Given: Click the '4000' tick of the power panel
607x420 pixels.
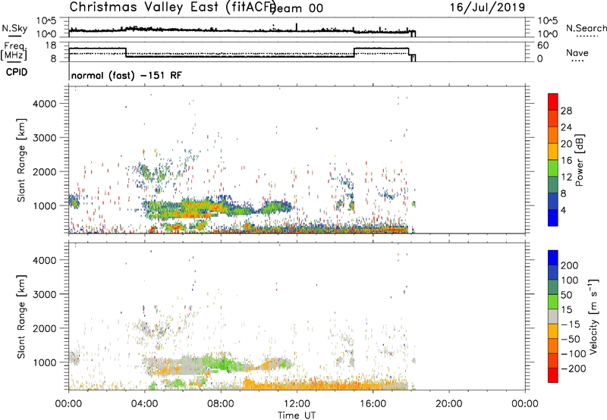Looking at the screenshot, I should pyautogui.click(x=45, y=104).
